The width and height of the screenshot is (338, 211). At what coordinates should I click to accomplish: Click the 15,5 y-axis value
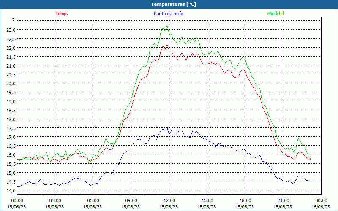click(x=11, y=164)
